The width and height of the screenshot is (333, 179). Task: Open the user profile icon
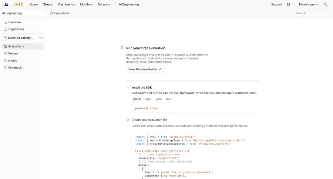point(325,4)
